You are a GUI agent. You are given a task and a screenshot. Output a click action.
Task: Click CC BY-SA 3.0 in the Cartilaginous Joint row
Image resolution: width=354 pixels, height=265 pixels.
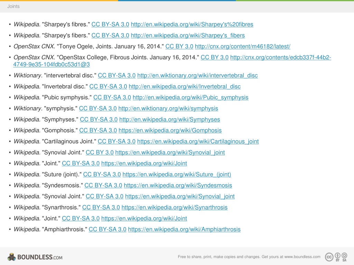(117, 141)
